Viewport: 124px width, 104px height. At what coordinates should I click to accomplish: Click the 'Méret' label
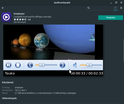tap(5, 93)
